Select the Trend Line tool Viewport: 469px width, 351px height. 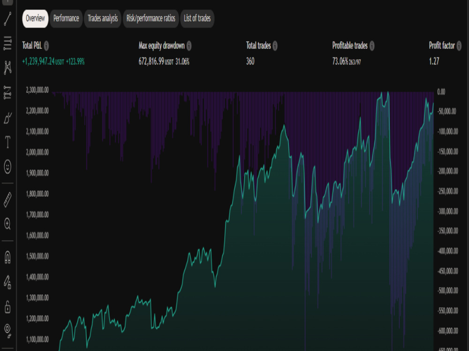[x=7, y=19]
